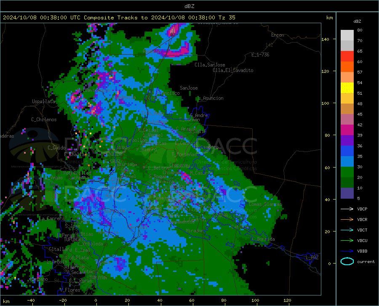This screenshot has height=306, width=379.
Task: Click the E_1-736 map label
Action: [260, 55]
